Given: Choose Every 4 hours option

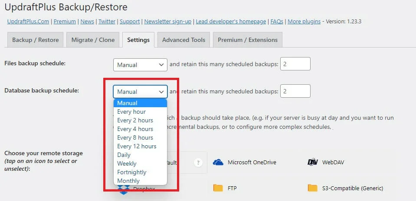Looking at the screenshot, I should coord(141,129).
